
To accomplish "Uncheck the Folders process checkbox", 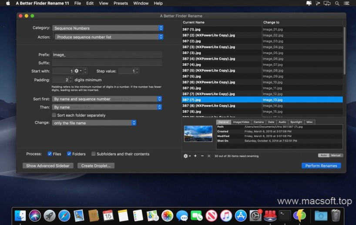I will click(x=69, y=154).
